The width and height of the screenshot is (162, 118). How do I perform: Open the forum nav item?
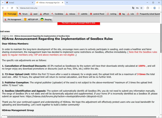click(23, 14)
